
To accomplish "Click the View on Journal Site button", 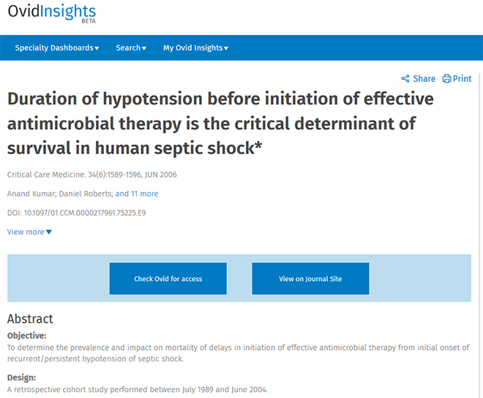I will (x=310, y=278).
